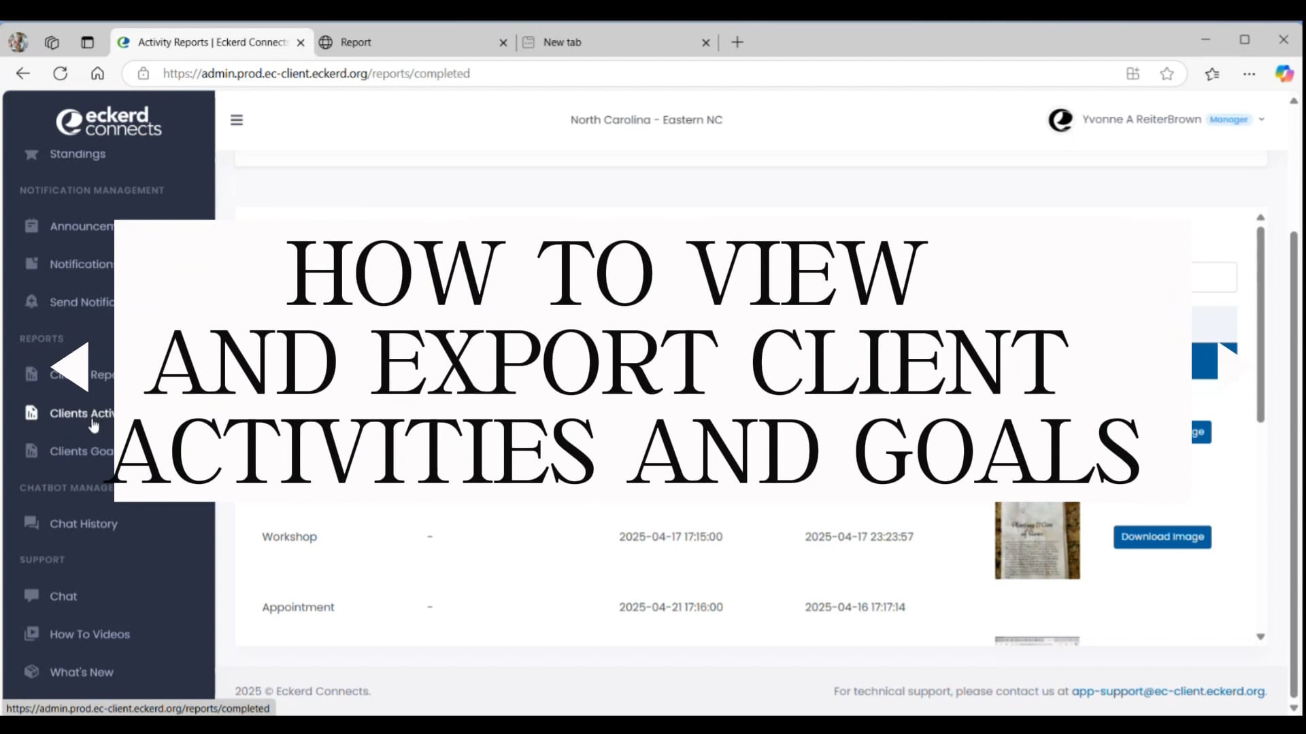Select the Send Notification icon

click(x=31, y=302)
